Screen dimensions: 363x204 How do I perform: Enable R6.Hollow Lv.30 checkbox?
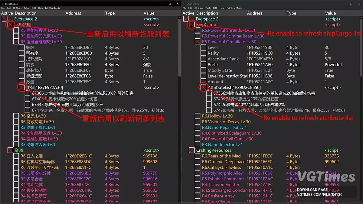click(x=198, y=116)
